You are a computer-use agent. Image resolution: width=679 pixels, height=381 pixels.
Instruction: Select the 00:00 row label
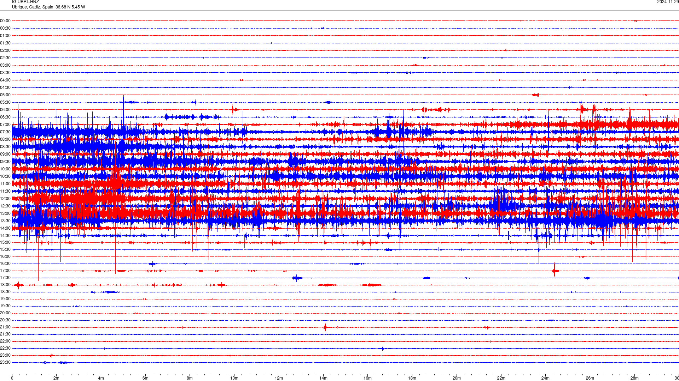[5, 21]
